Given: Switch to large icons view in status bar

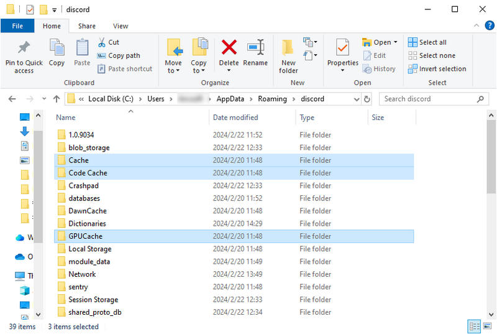Looking at the screenshot, I should click(487, 326).
